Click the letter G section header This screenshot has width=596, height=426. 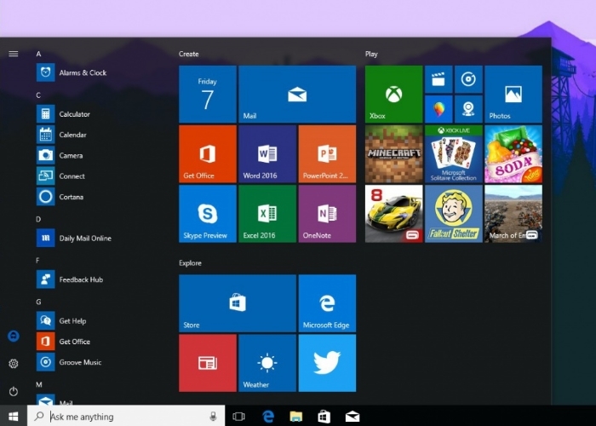[x=38, y=302]
